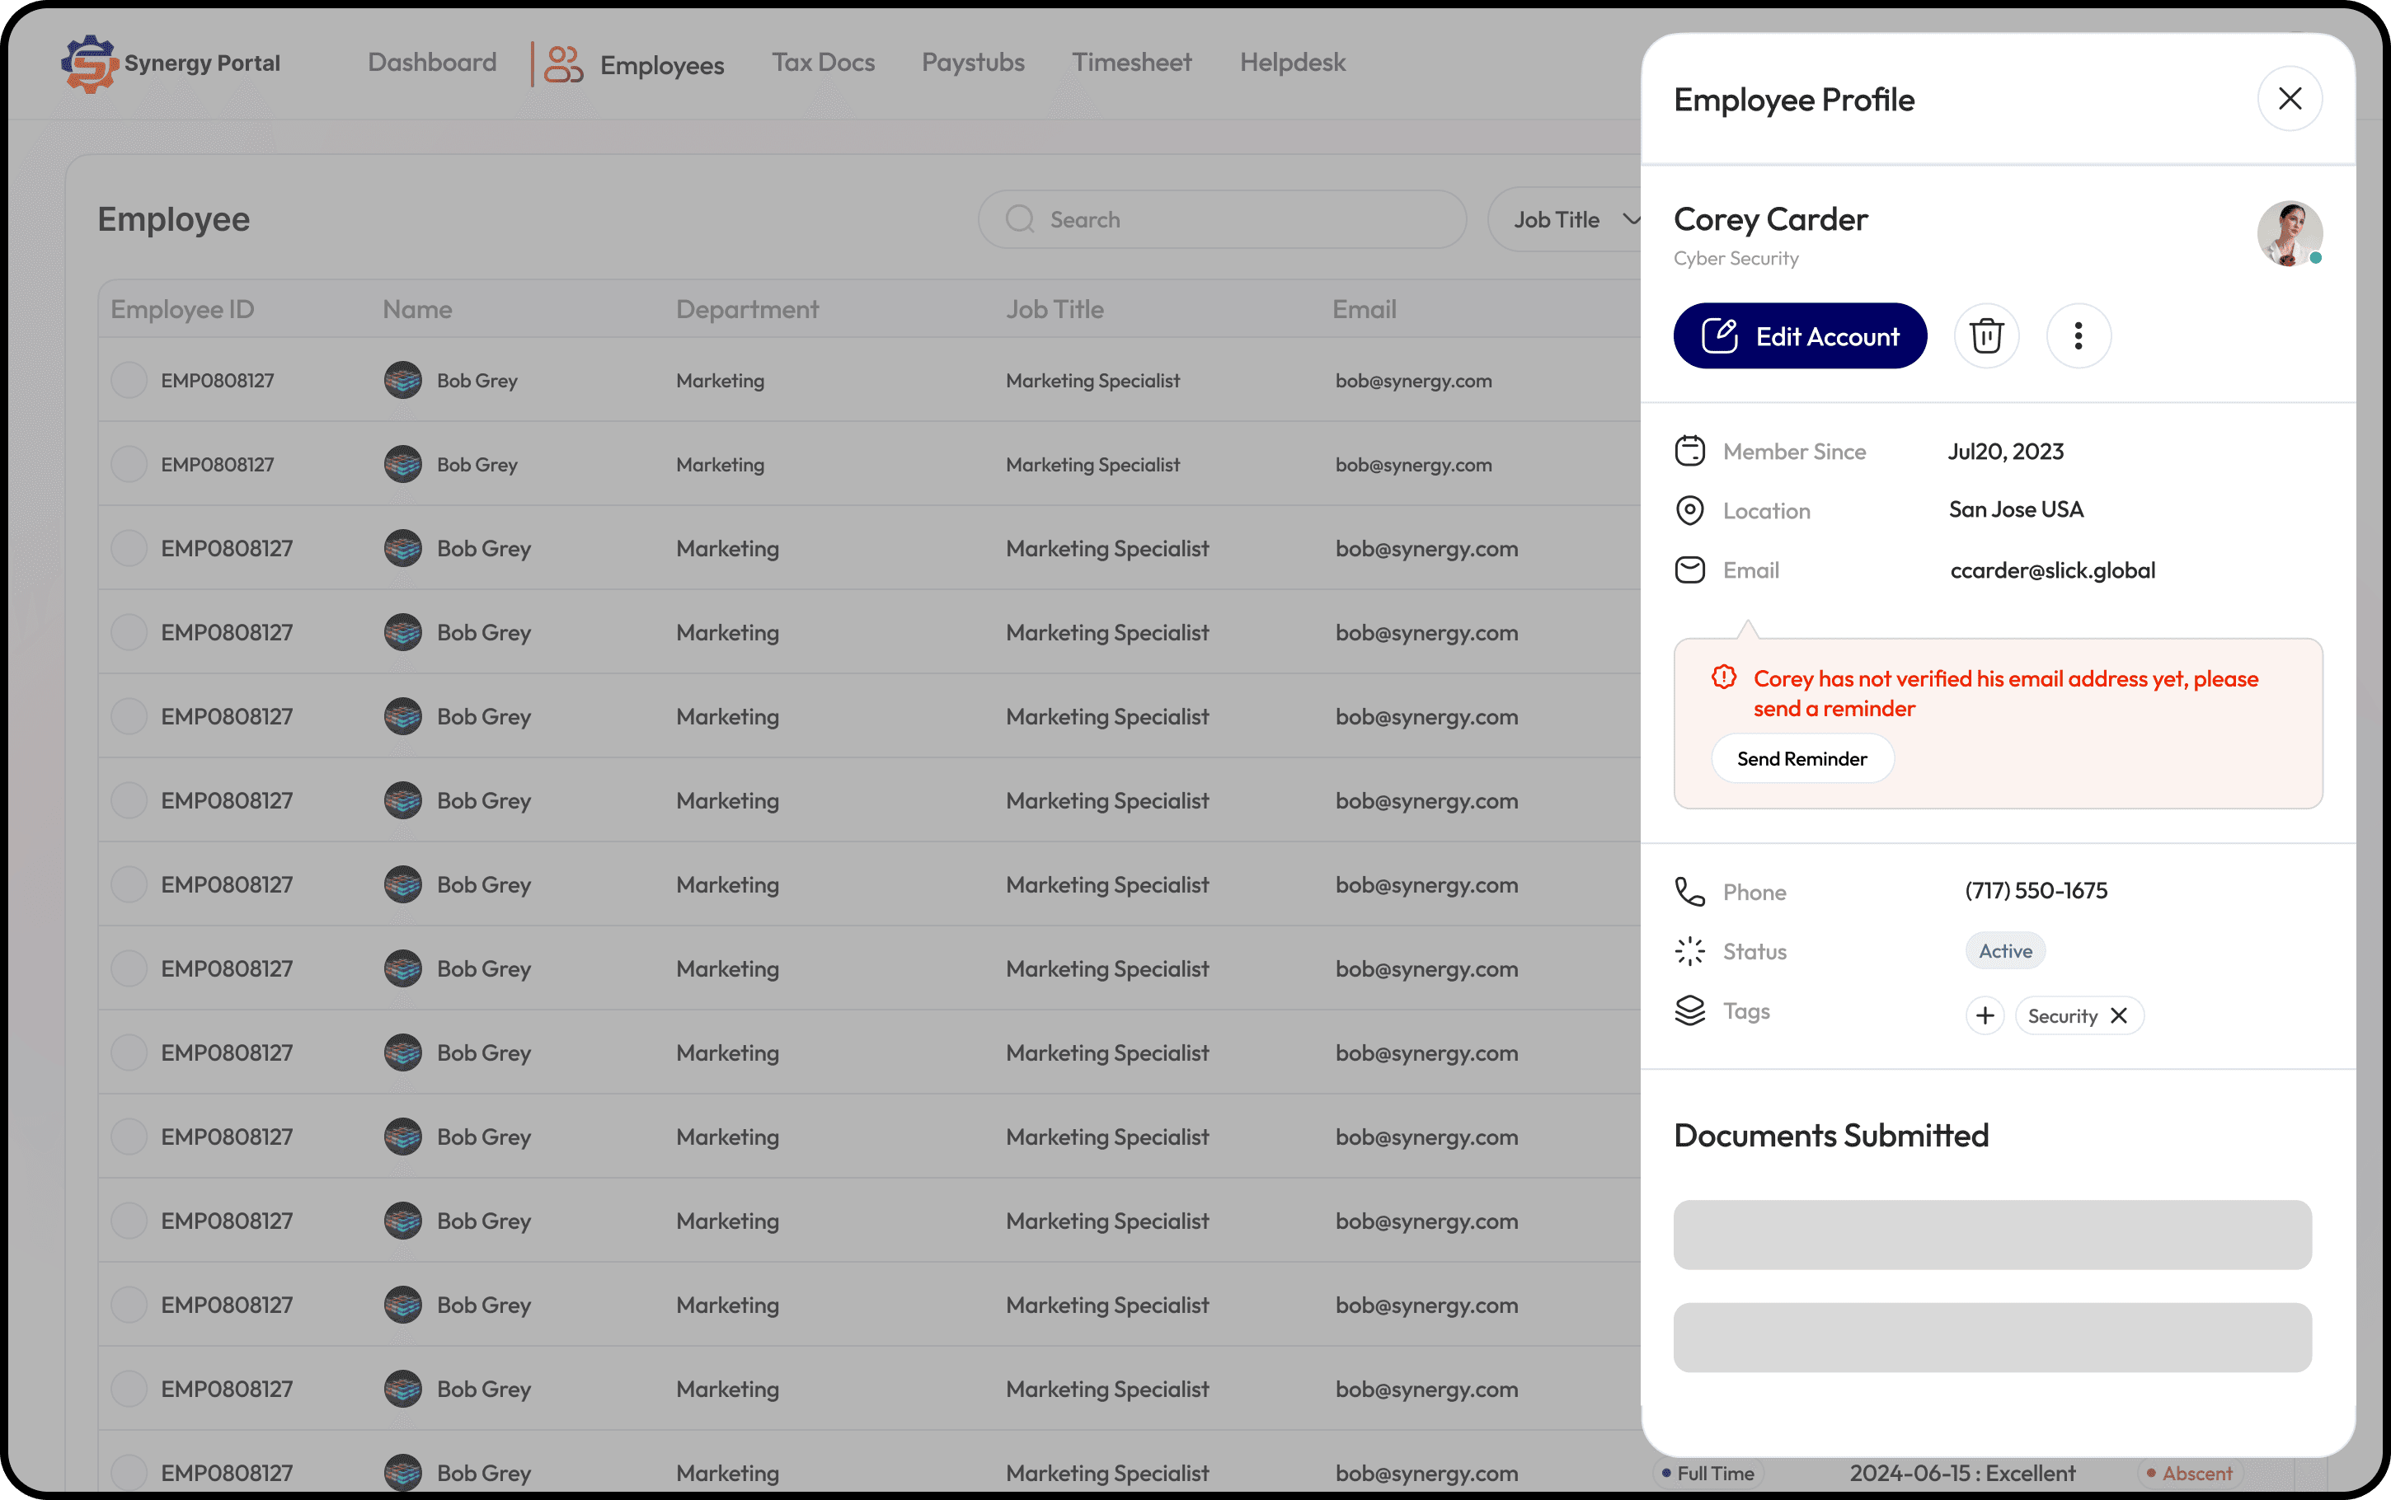Switch to the Timesheet tab

1131,63
